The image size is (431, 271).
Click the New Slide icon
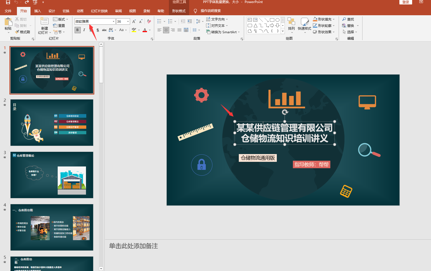[x=44, y=21]
